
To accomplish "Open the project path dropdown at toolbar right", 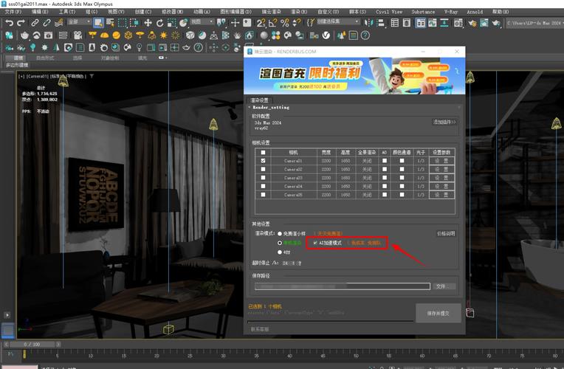I will [x=534, y=23].
